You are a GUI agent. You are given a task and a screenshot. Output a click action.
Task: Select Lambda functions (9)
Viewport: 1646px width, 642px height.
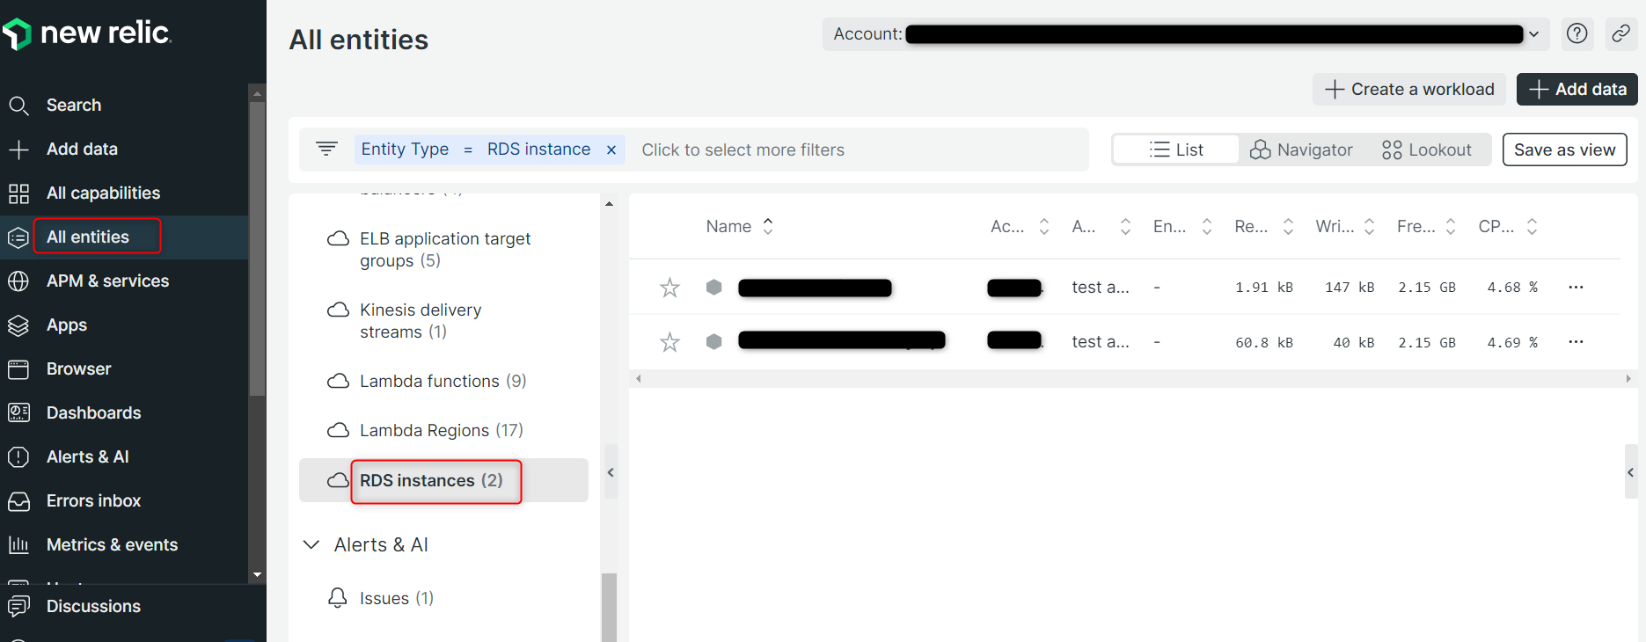[443, 381]
